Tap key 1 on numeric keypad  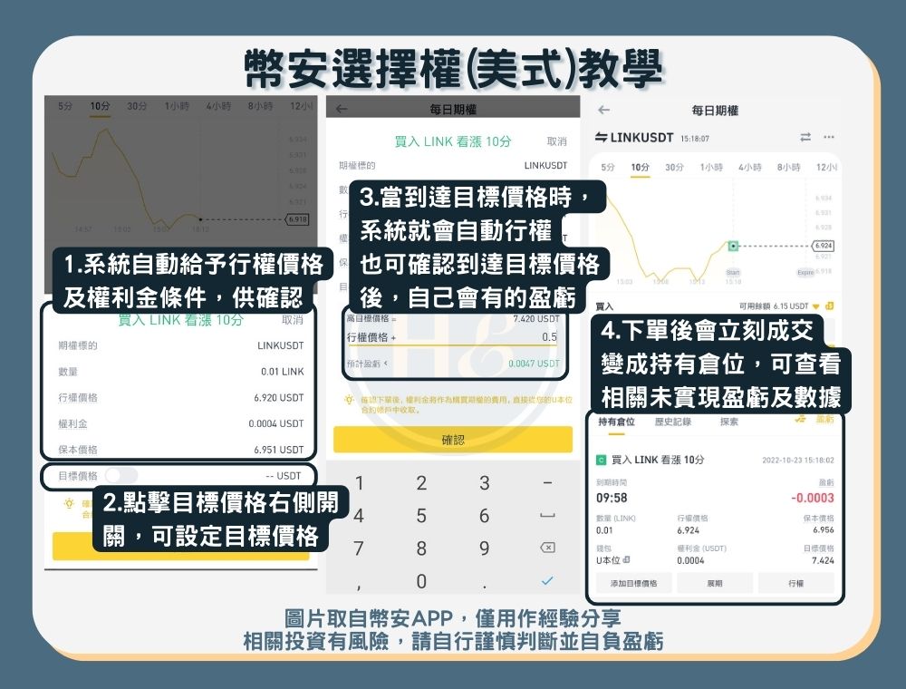click(x=359, y=482)
